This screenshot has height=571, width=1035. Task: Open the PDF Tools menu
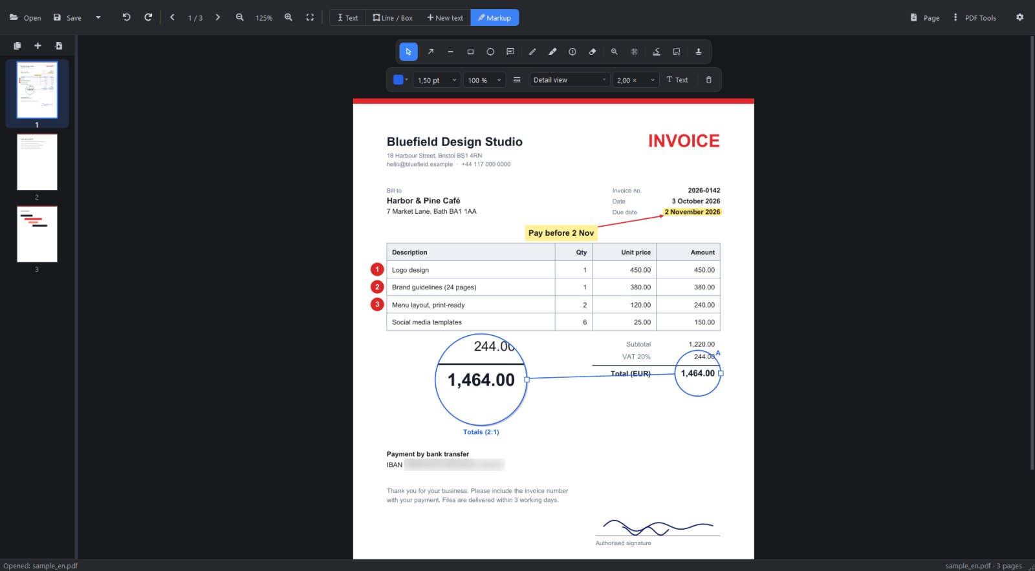click(975, 17)
